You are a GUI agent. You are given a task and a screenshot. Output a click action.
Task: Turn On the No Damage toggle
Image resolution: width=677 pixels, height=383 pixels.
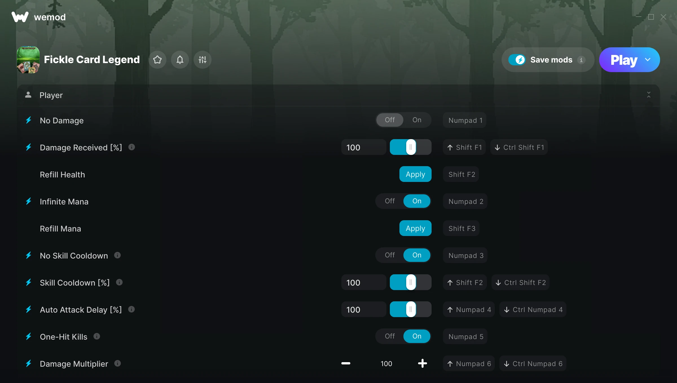(x=417, y=120)
